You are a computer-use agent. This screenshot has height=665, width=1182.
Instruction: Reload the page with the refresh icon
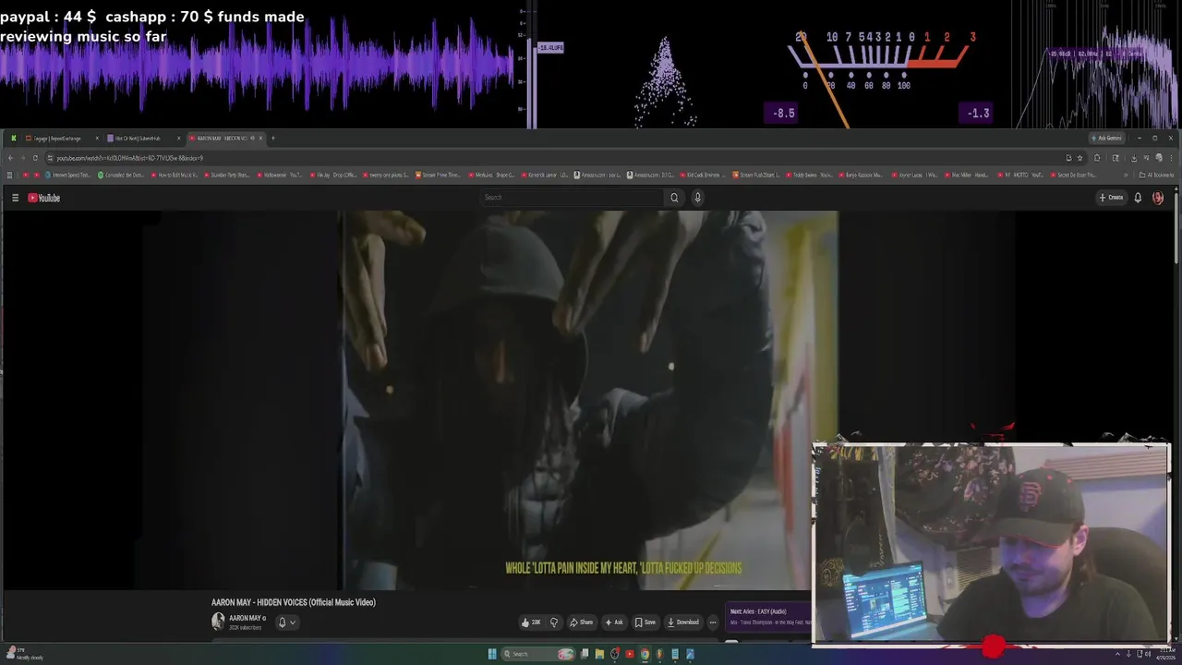point(35,158)
